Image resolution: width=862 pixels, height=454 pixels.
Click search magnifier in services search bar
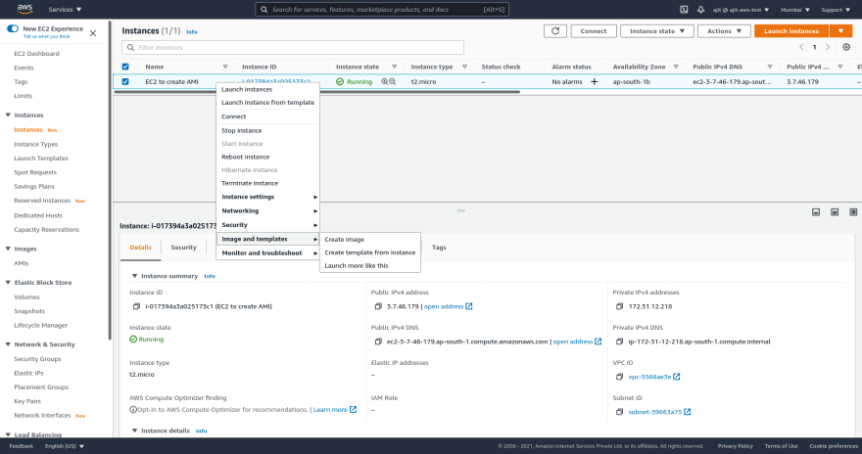tap(263, 10)
